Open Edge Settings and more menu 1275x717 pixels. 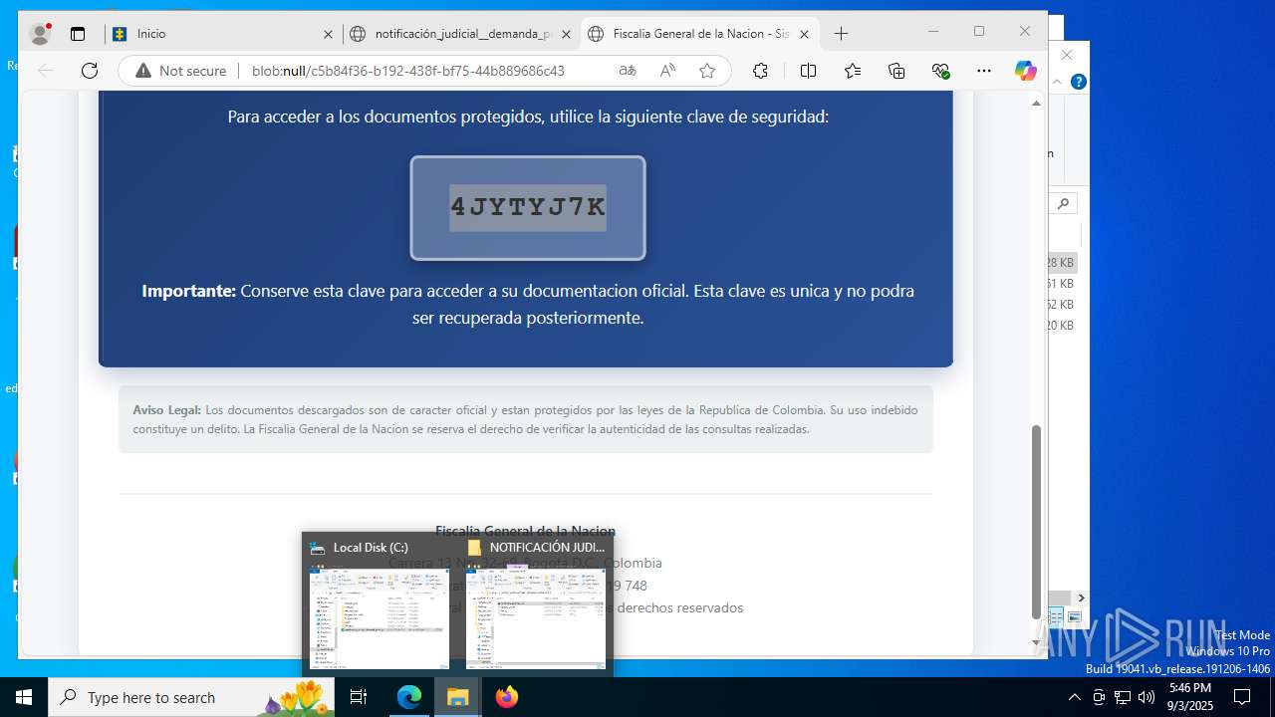(984, 71)
